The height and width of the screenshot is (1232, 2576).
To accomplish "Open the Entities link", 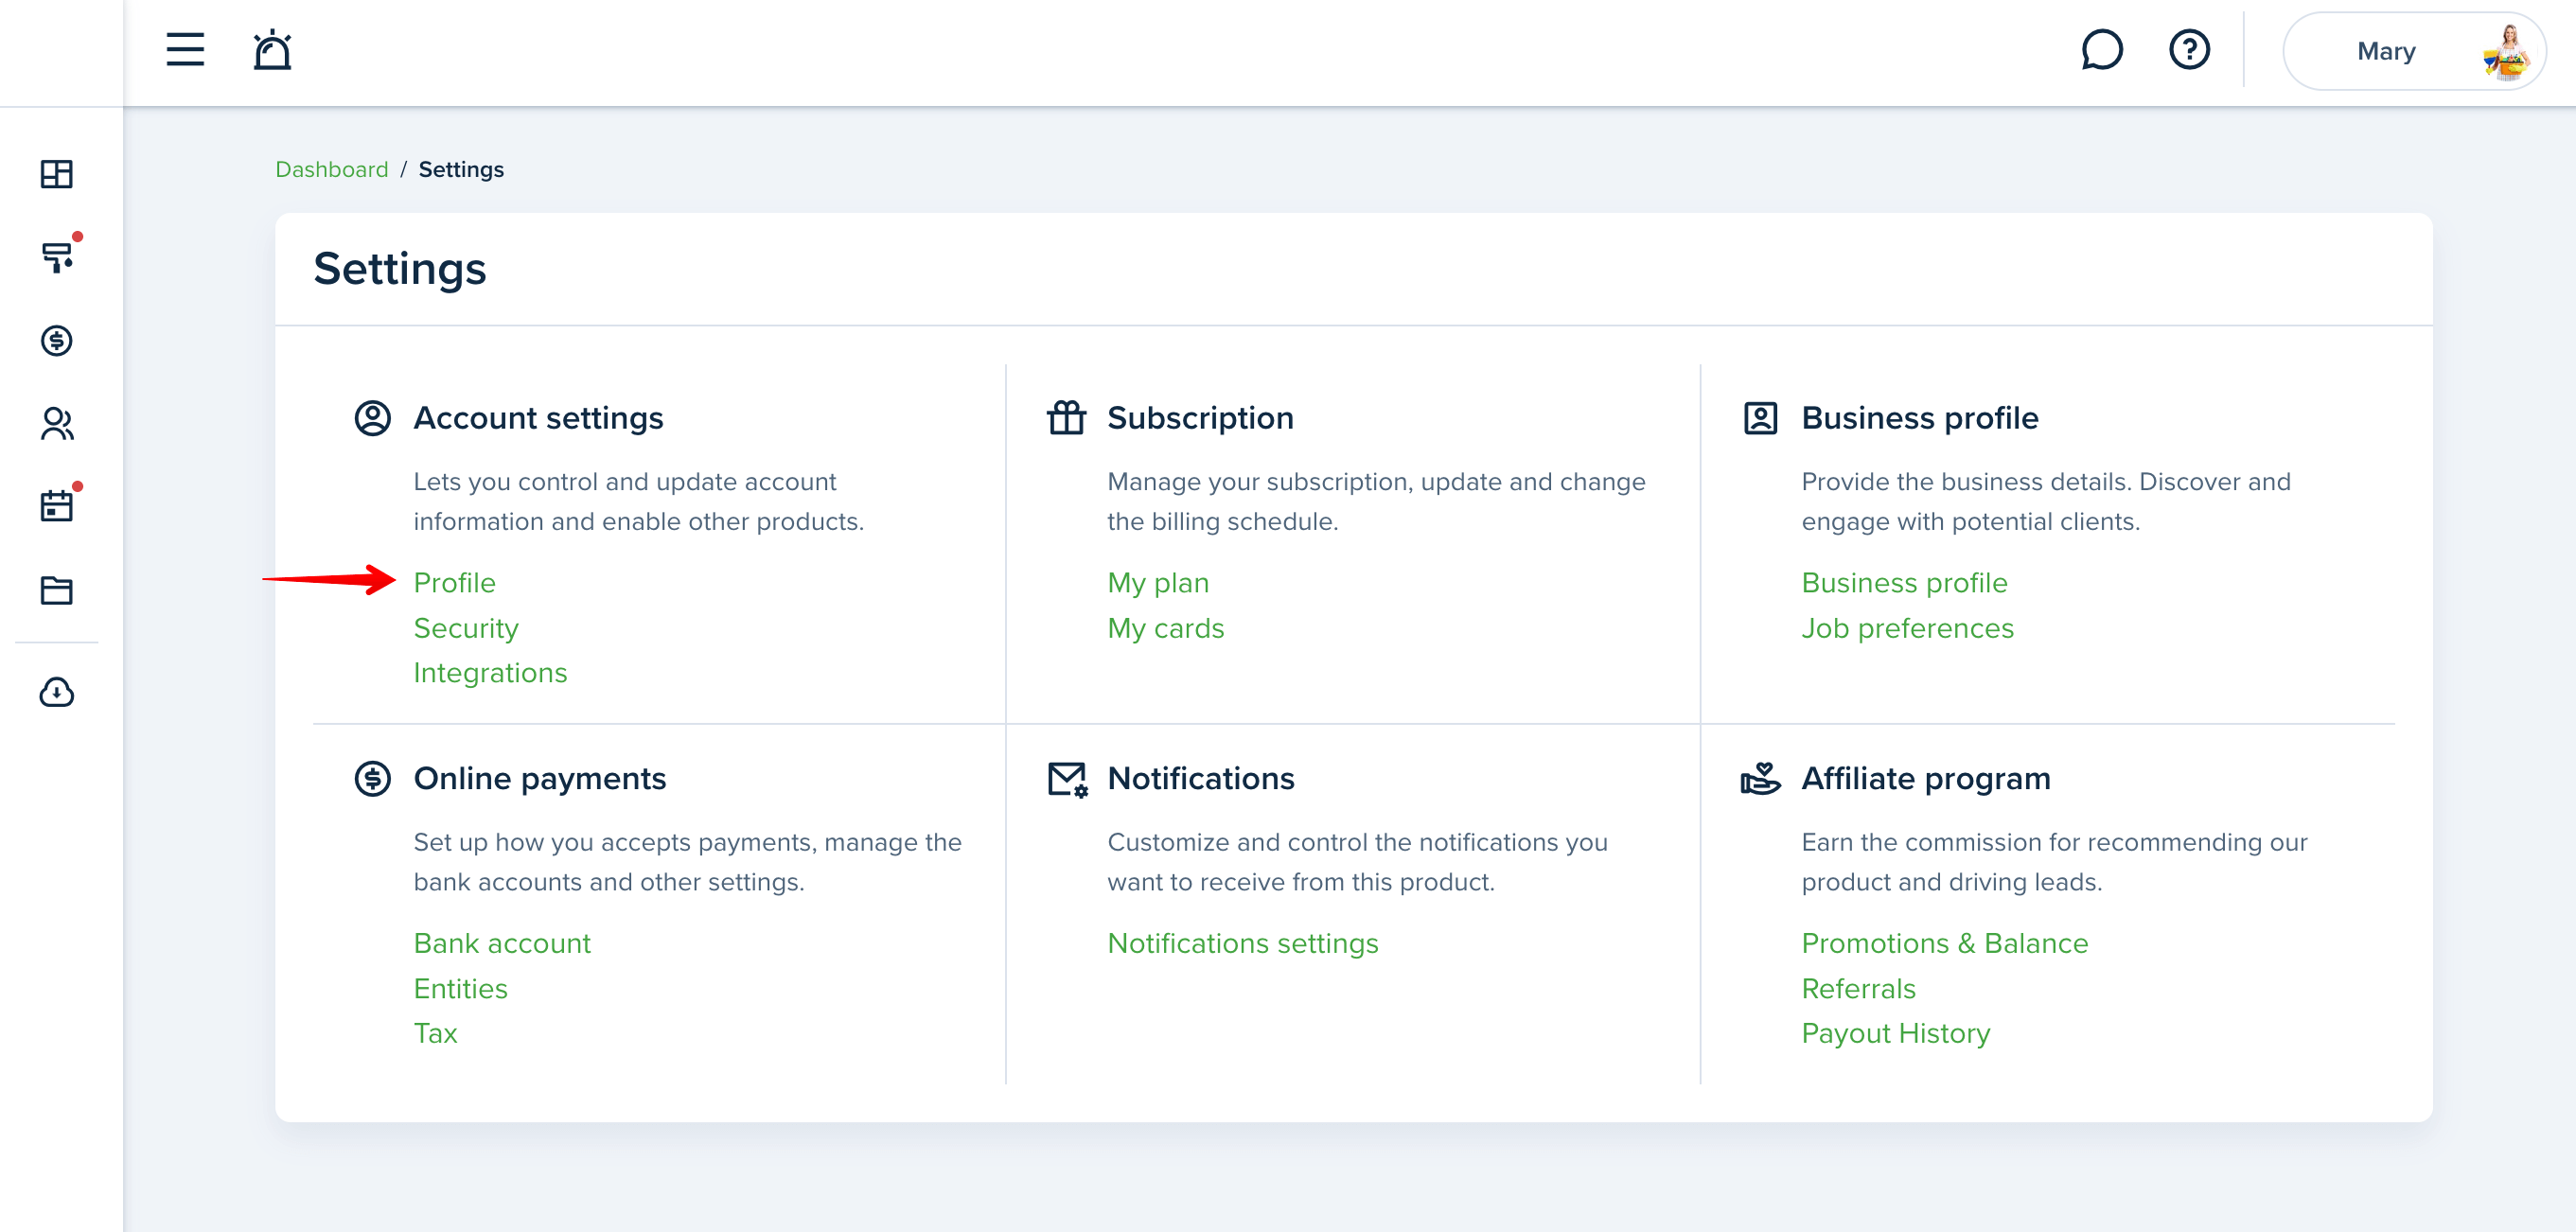I will [461, 989].
